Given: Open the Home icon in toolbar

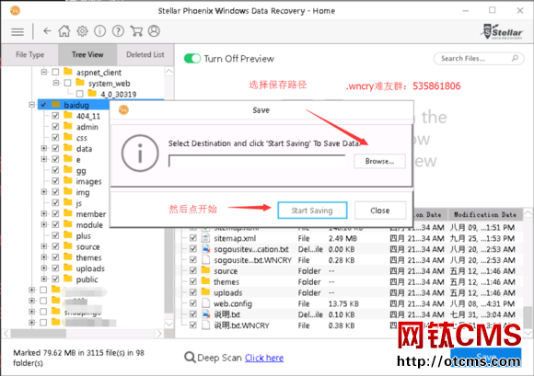Looking at the screenshot, I should (x=64, y=31).
